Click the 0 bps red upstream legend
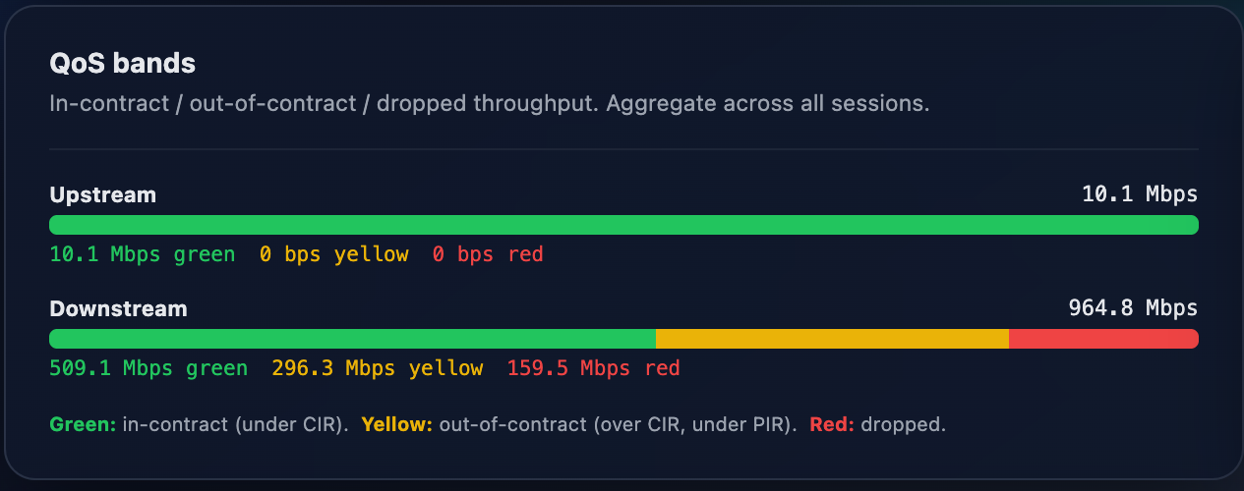This screenshot has width=1244, height=491. pos(488,254)
